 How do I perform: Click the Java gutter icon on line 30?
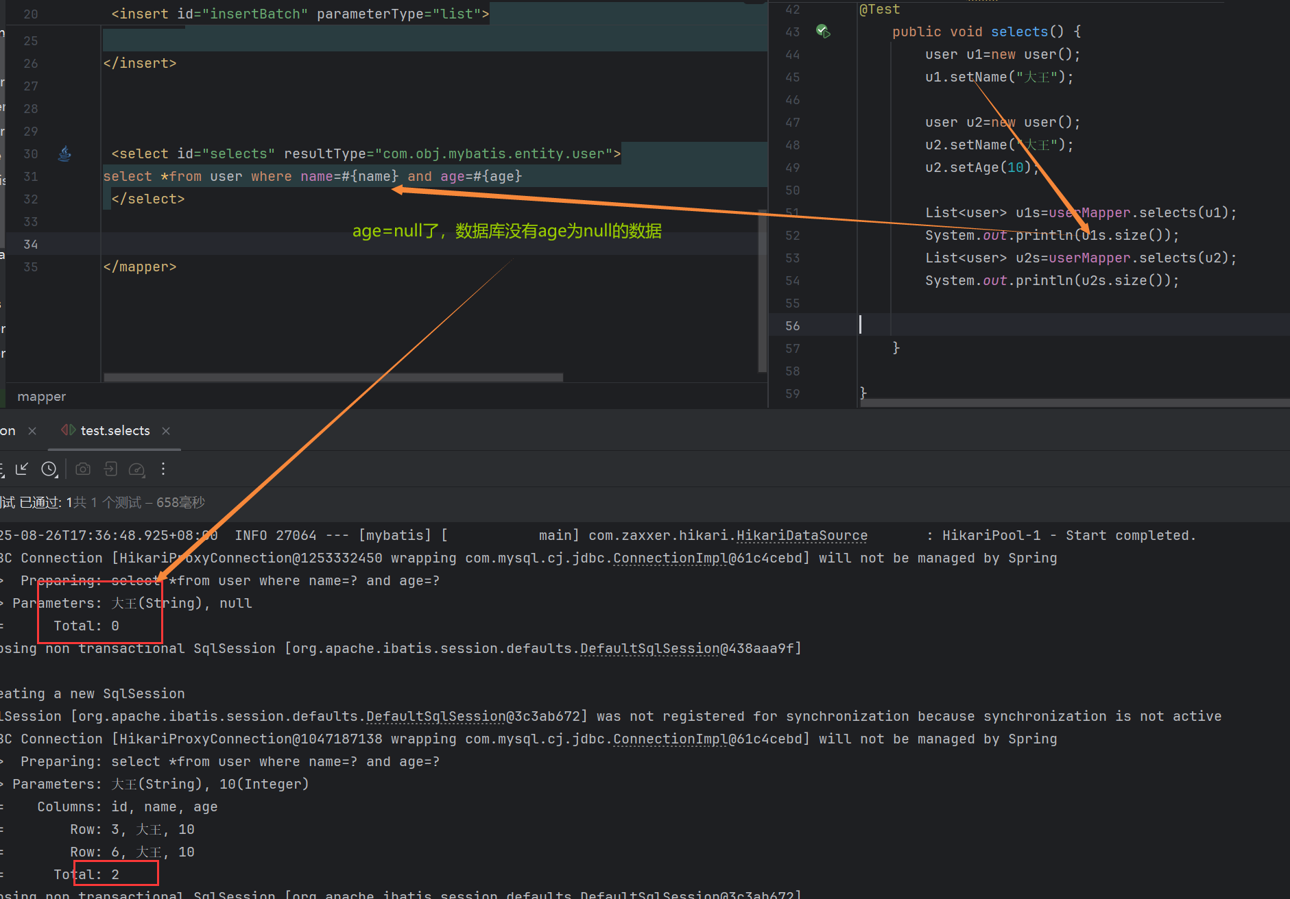click(64, 153)
